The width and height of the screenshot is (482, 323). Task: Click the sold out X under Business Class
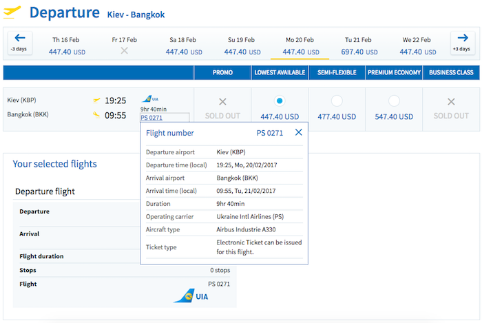451,102
